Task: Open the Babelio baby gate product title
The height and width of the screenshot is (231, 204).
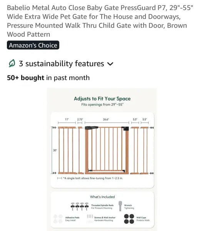Action: [100, 21]
